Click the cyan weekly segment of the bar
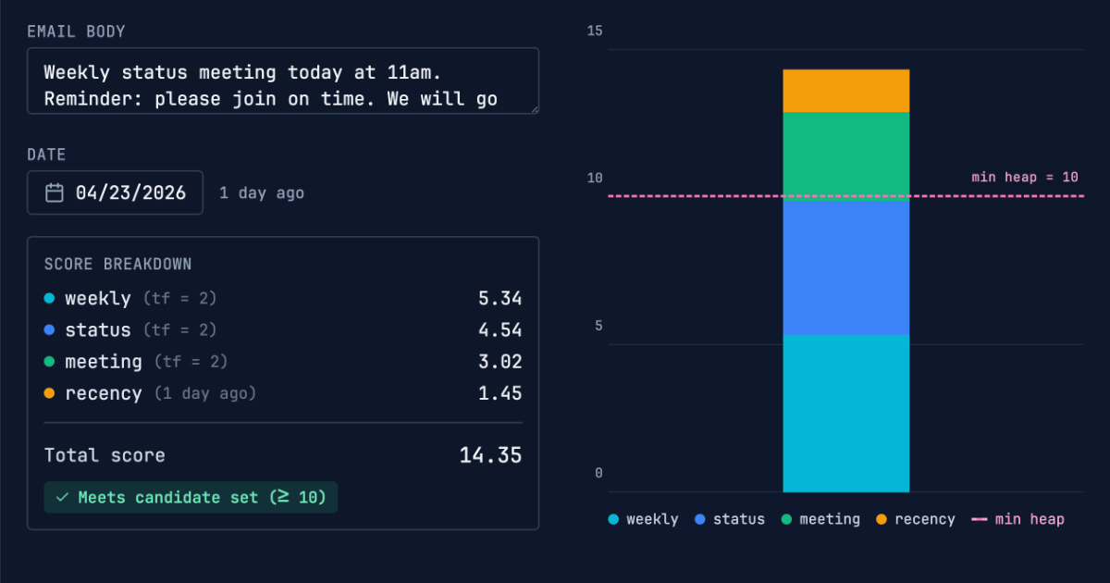This screenshot has width=1110, height=583. (x=845, y=413)
